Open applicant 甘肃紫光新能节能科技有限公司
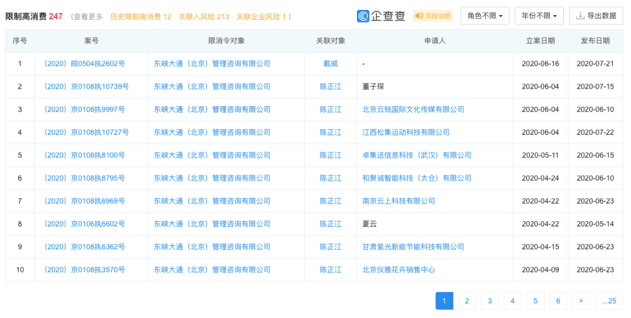This screenshot has width=631, height=318. pos(413,247)
